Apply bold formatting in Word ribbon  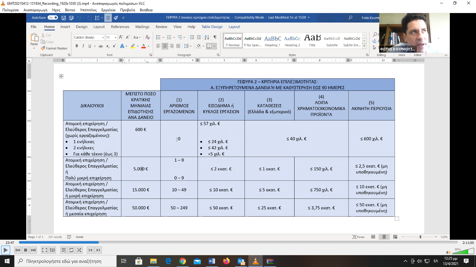pos(77,46)
